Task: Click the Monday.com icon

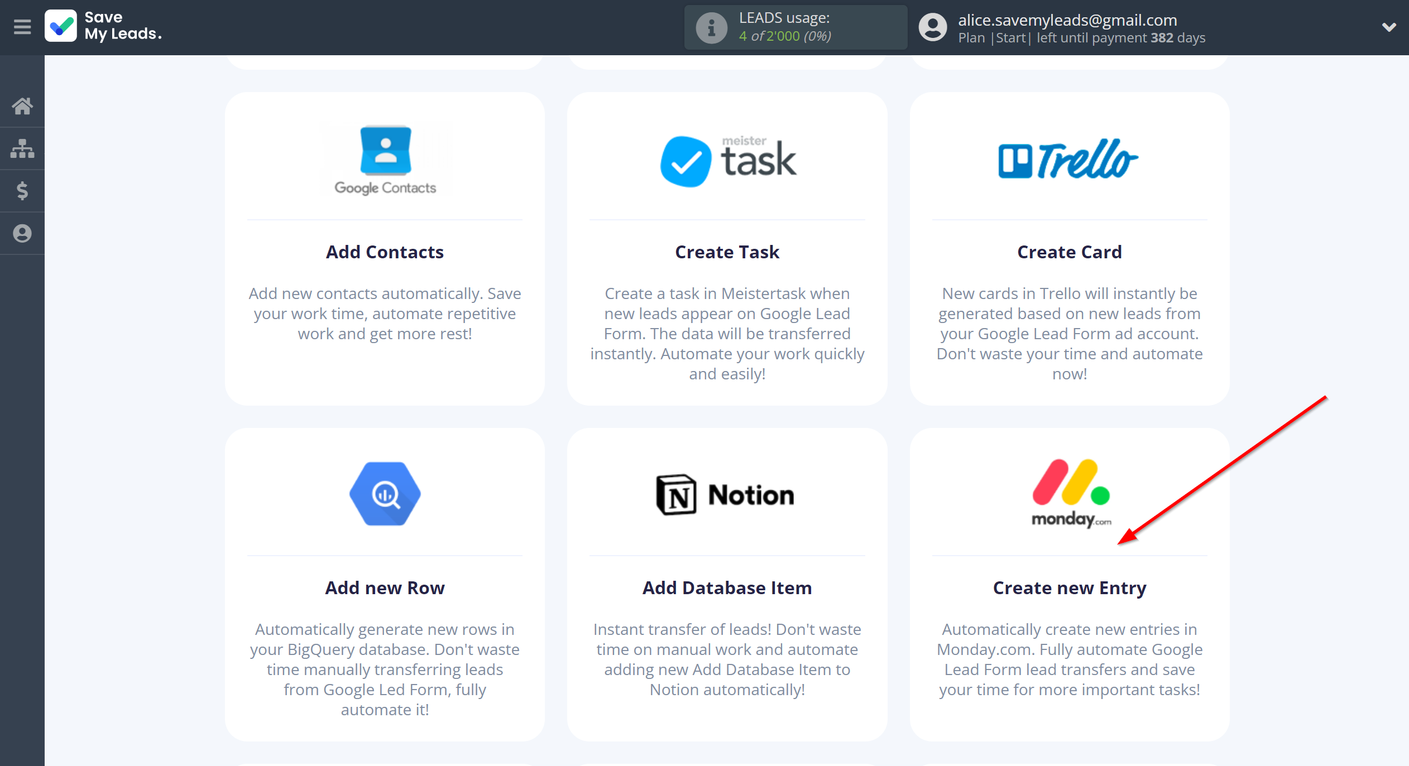Action: [x=1069, y=492]
